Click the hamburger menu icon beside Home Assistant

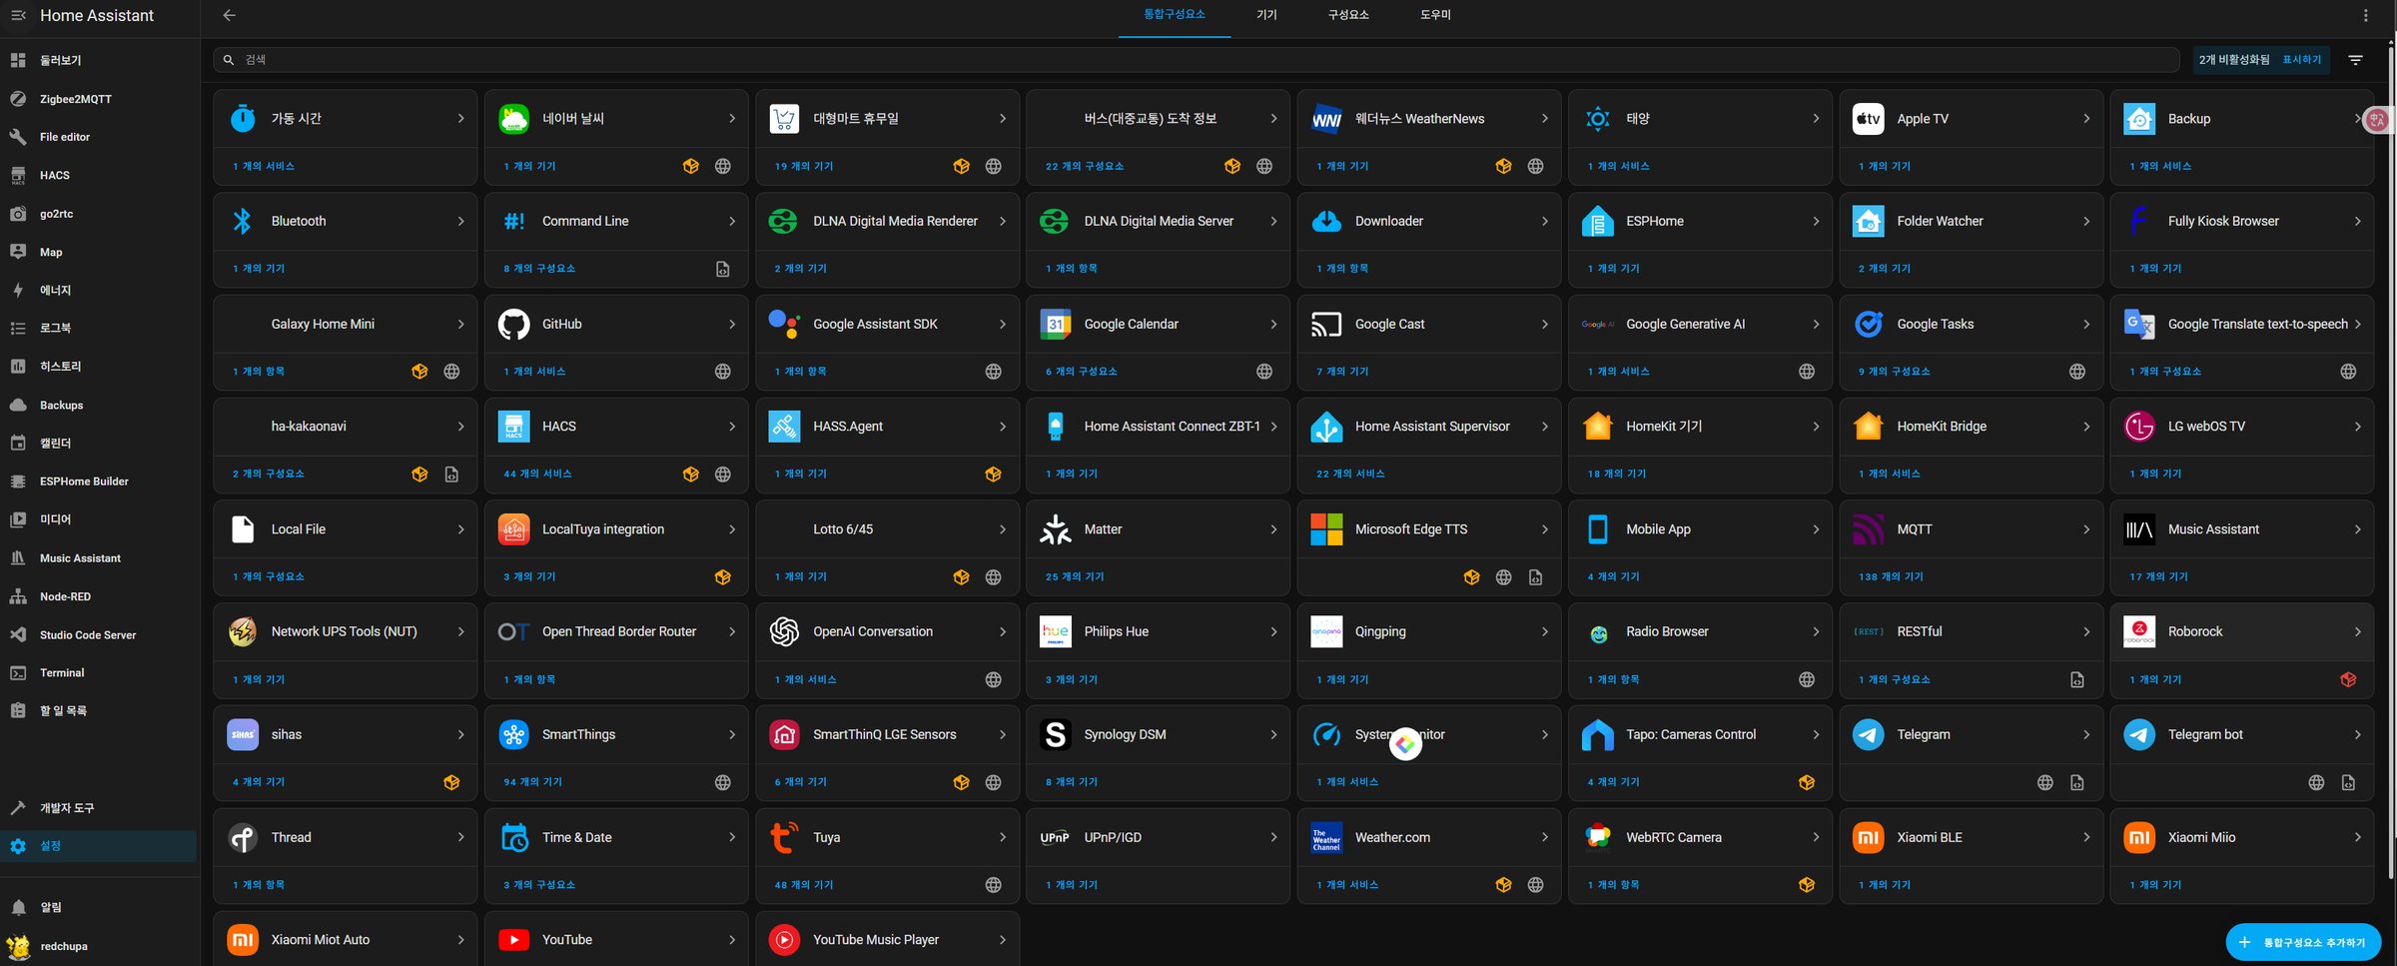coord(18,15)
